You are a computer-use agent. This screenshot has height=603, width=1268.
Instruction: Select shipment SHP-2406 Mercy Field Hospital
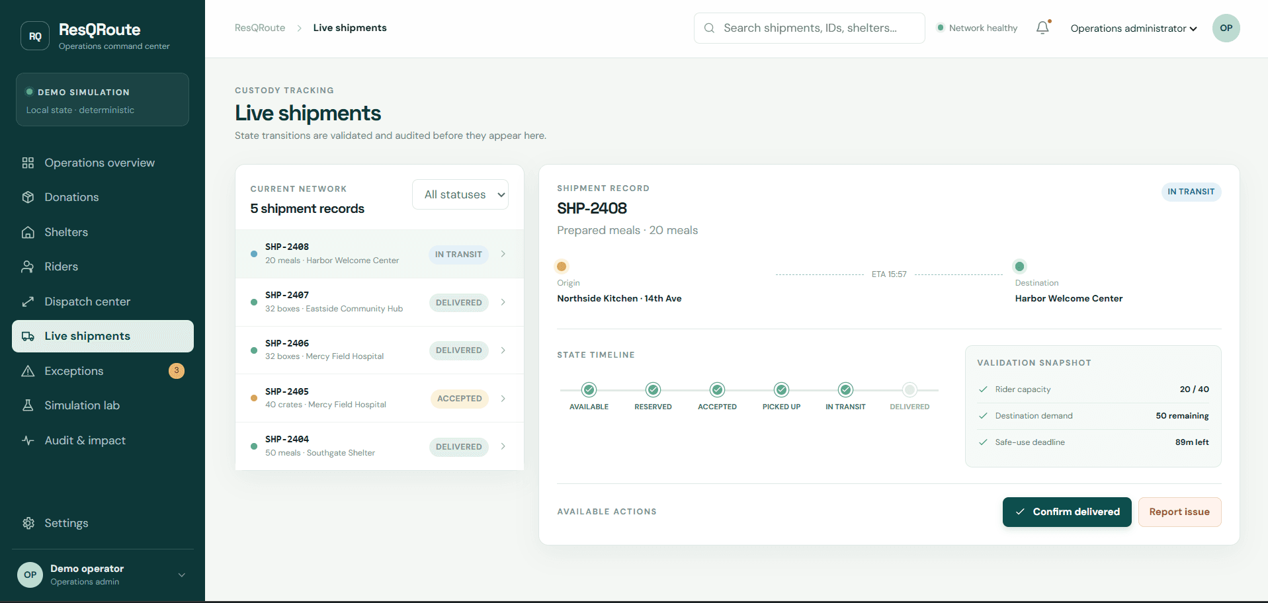(380, 350)
